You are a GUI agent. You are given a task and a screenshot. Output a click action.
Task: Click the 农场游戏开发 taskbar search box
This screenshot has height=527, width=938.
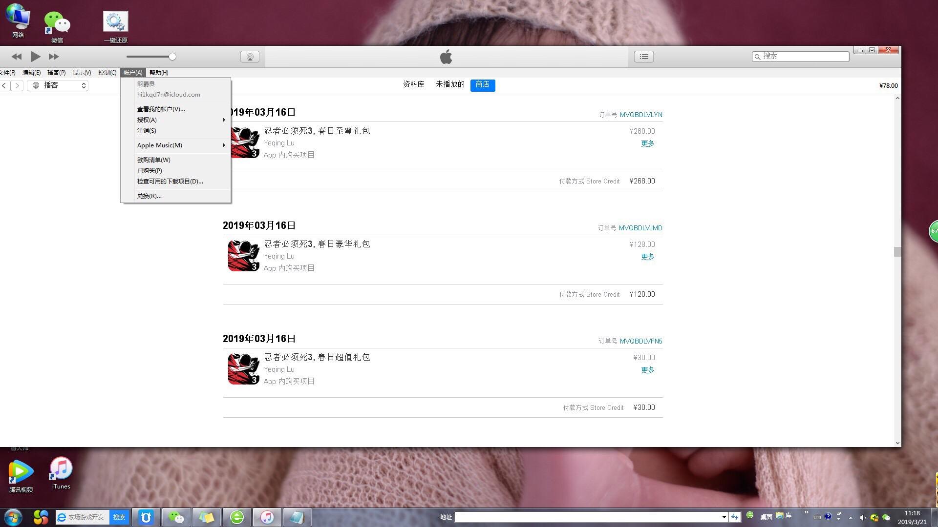click(83, 517)
